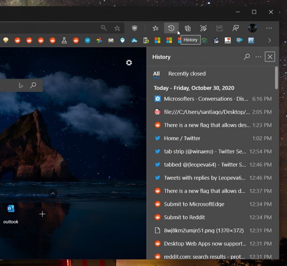Image resolution: width=287 pixels, height=266 pixels.
Task: Collapse quick links with the up chevron
Action: click(52, 193)
